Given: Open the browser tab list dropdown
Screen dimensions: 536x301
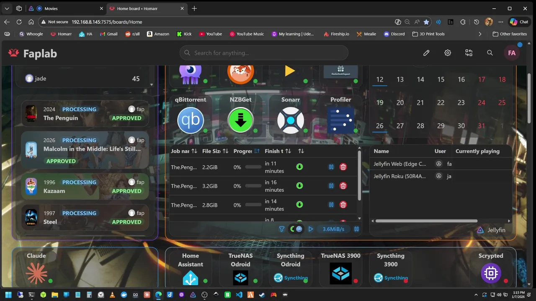Looking at the screenshot, I should coord(7,8).
